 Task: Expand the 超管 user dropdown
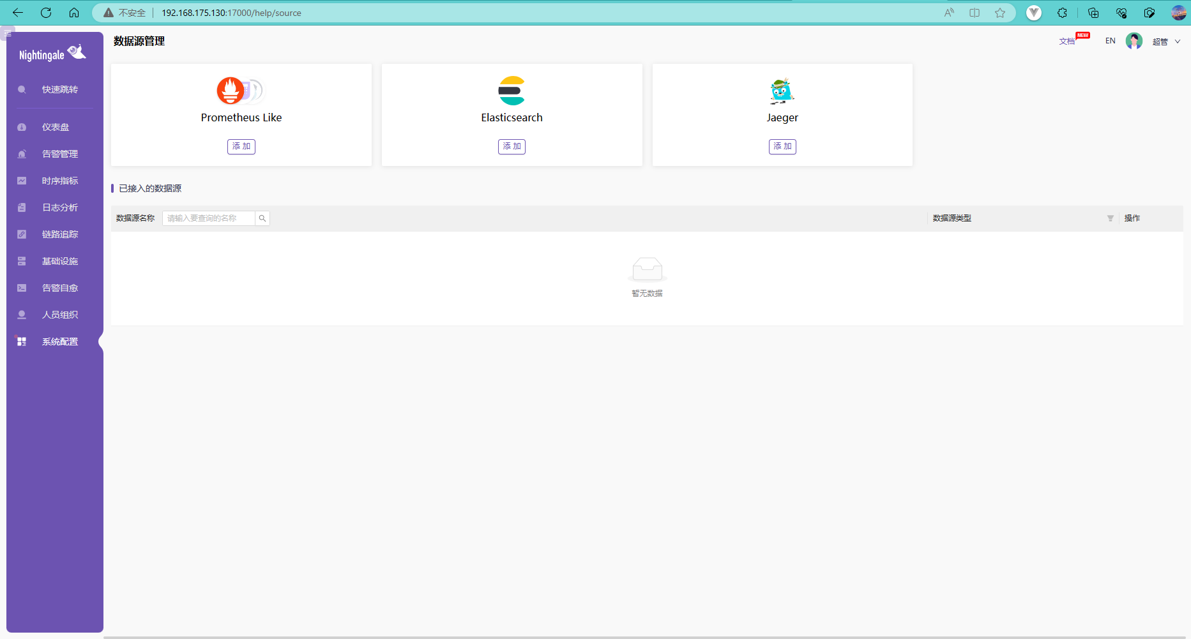point(1167,41)
